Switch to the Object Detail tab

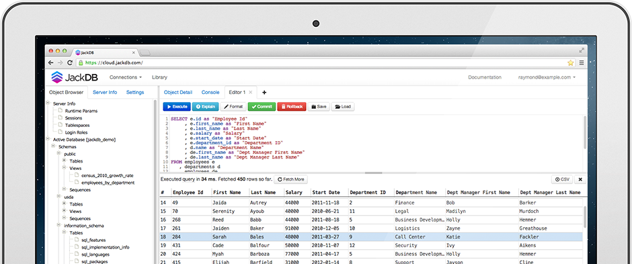178,92
